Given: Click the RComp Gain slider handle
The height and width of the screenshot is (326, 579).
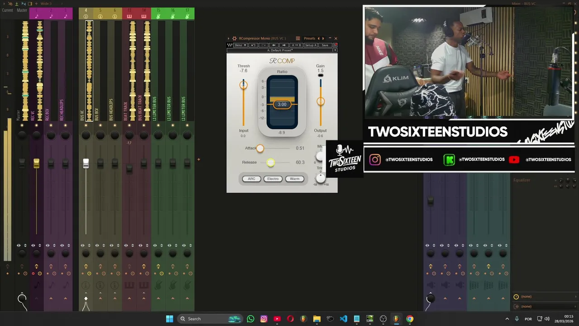Looking at the screenshot, I should tap(320, 101).
